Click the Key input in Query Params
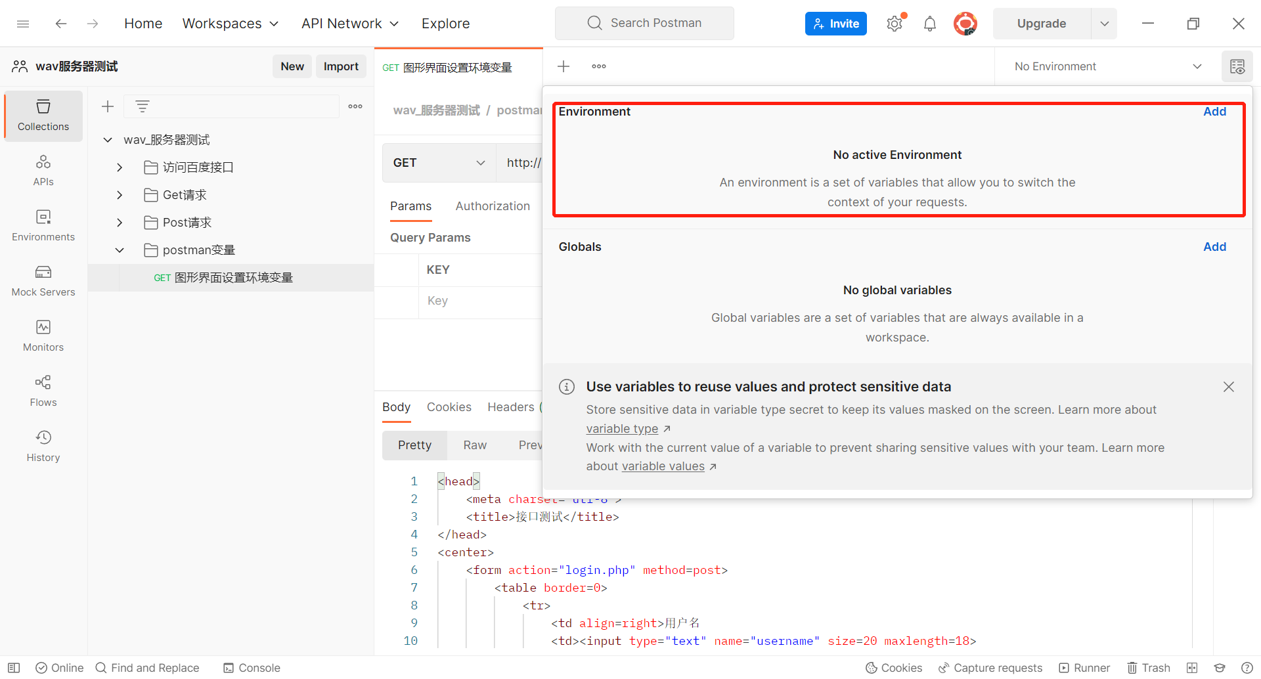Image resolution: width=1261 pixels, height=679 pixels. [481, 301]
